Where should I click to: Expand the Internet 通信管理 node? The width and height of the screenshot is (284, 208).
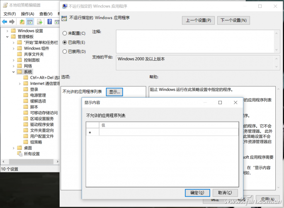coord(20,84)
